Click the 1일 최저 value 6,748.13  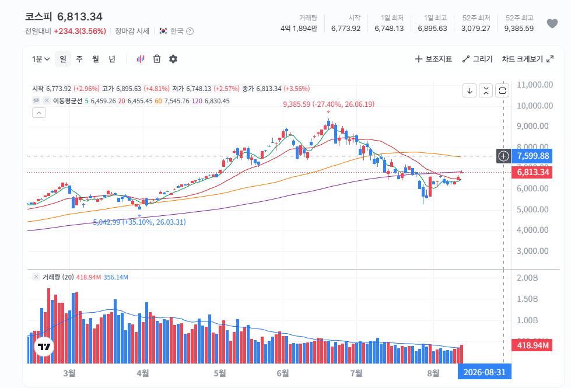(x=389, y=29)
